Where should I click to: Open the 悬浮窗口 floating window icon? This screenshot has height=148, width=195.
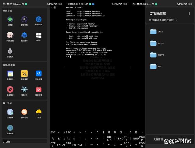click(x=10, y=74)
